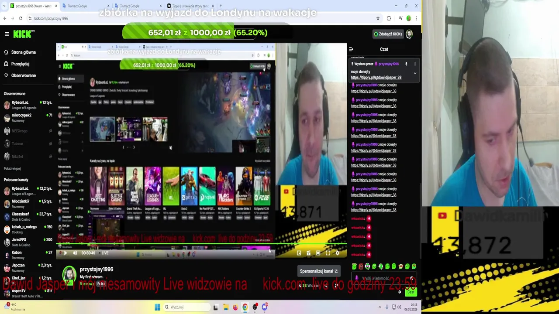Open Chrome extensions puzzle icon
The image size is (559, 314).
[x=389, y=18]
